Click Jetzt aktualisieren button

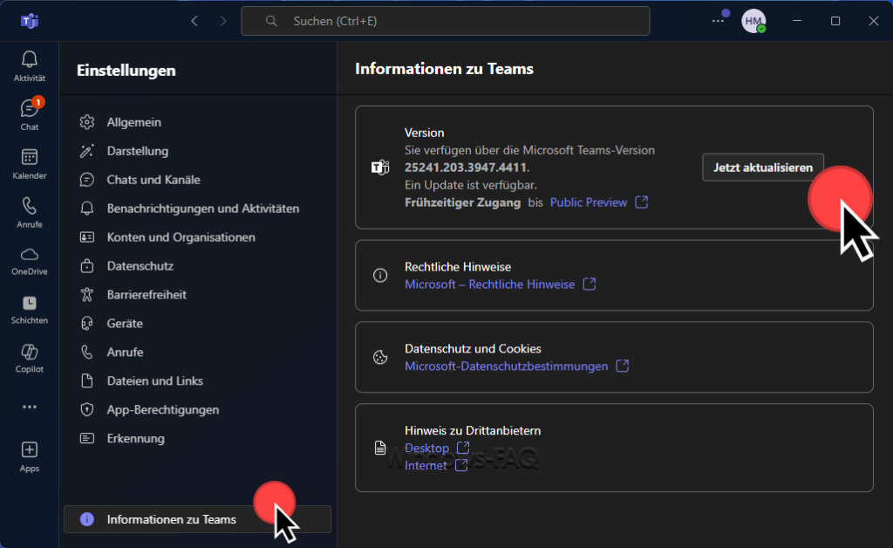point(762,168)
